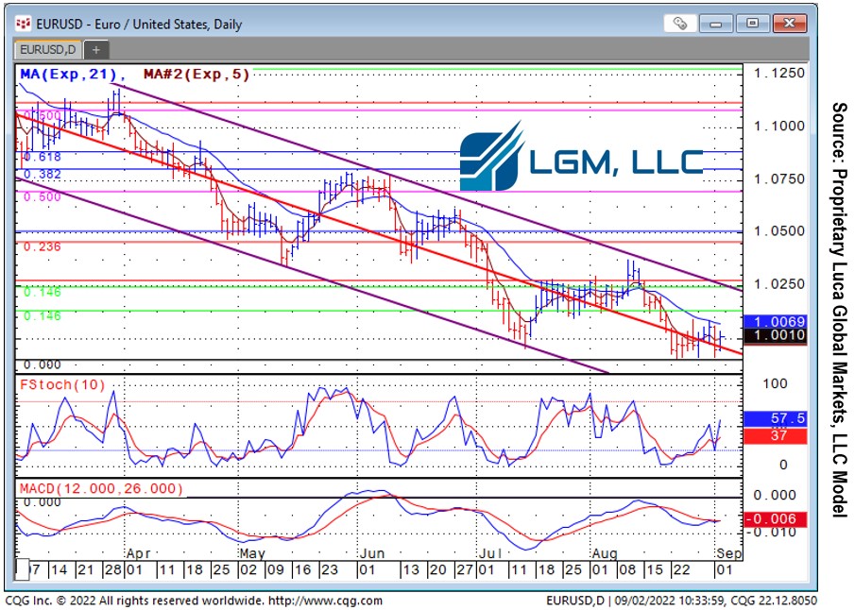Click the window title EURUSD - Euro / United States, Daily
Image resolution: width=855 pixels, height=610 pixels.
(139, 24)
